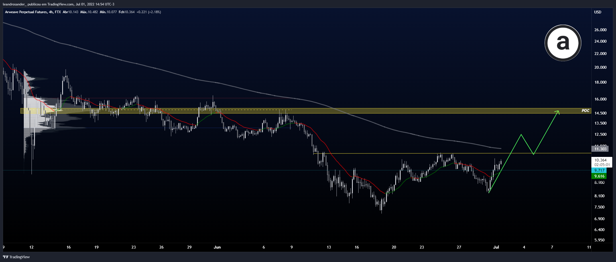Click the close value Fch10.364

[127, 12]
